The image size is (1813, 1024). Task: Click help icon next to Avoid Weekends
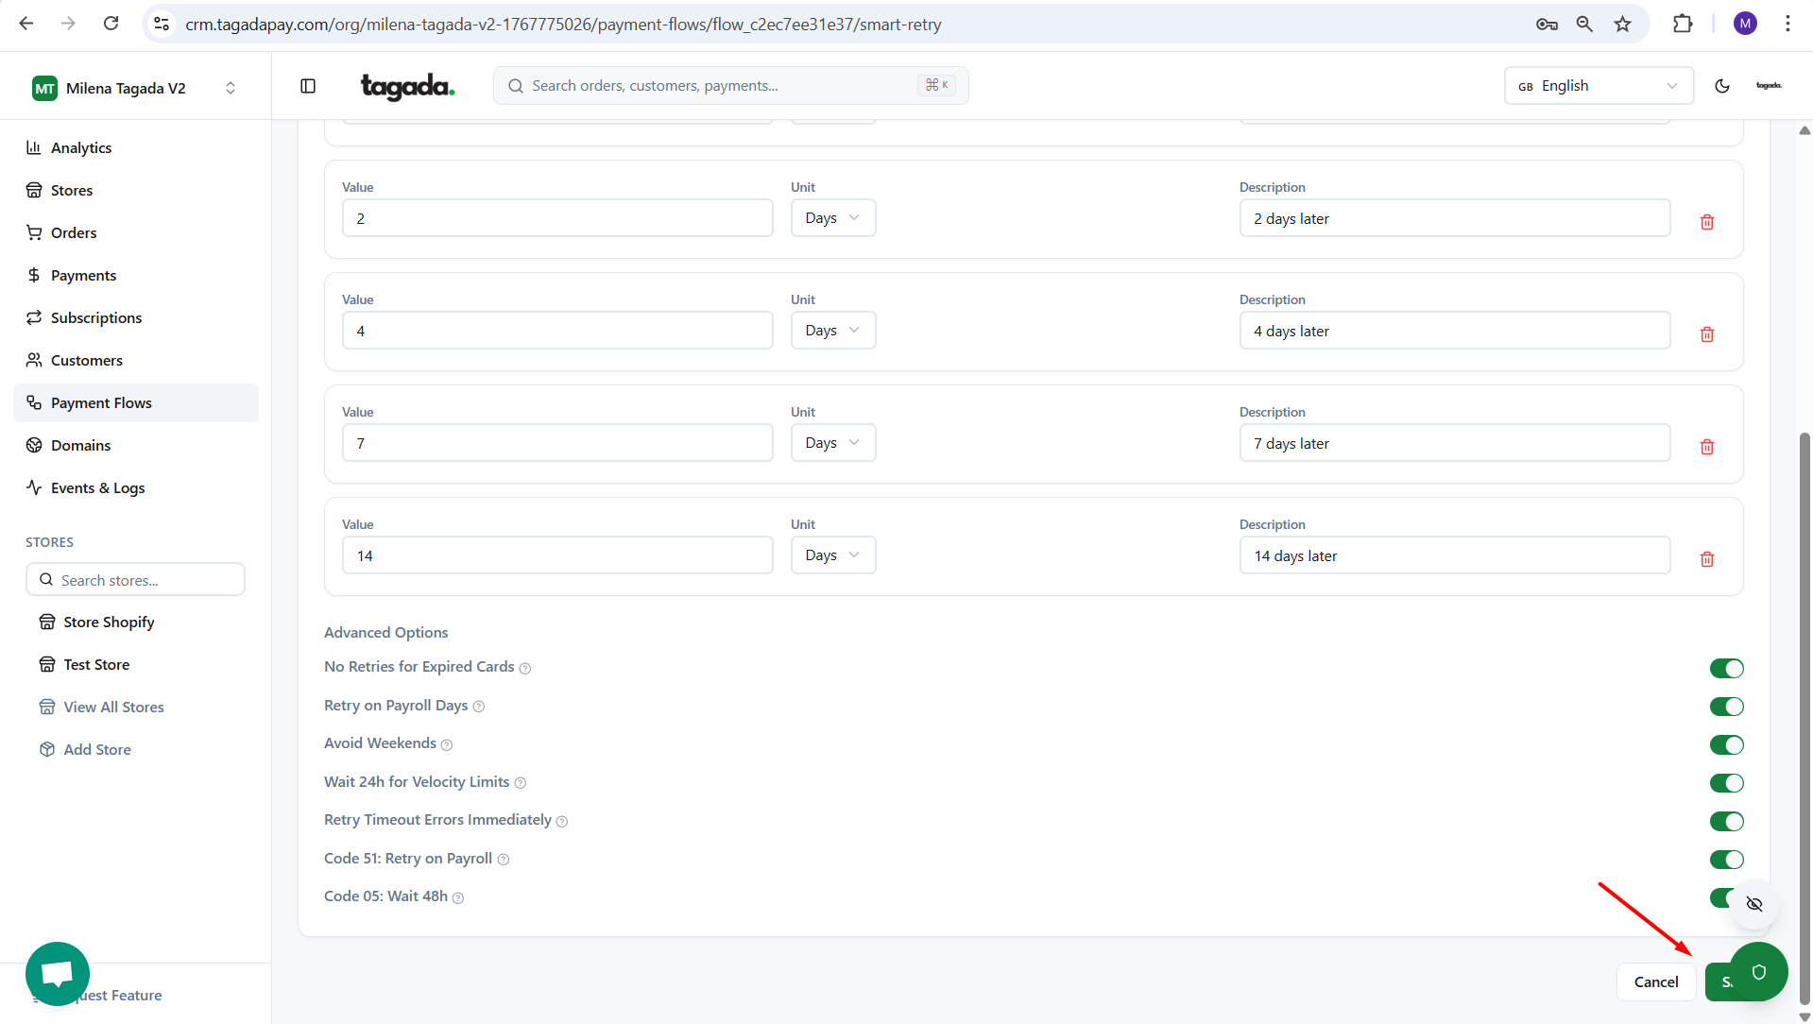pyautogui.click(x=447, y=745)
